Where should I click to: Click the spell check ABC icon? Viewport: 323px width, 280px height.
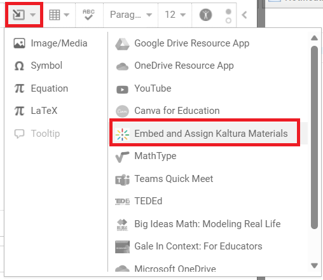pos(88,15)
